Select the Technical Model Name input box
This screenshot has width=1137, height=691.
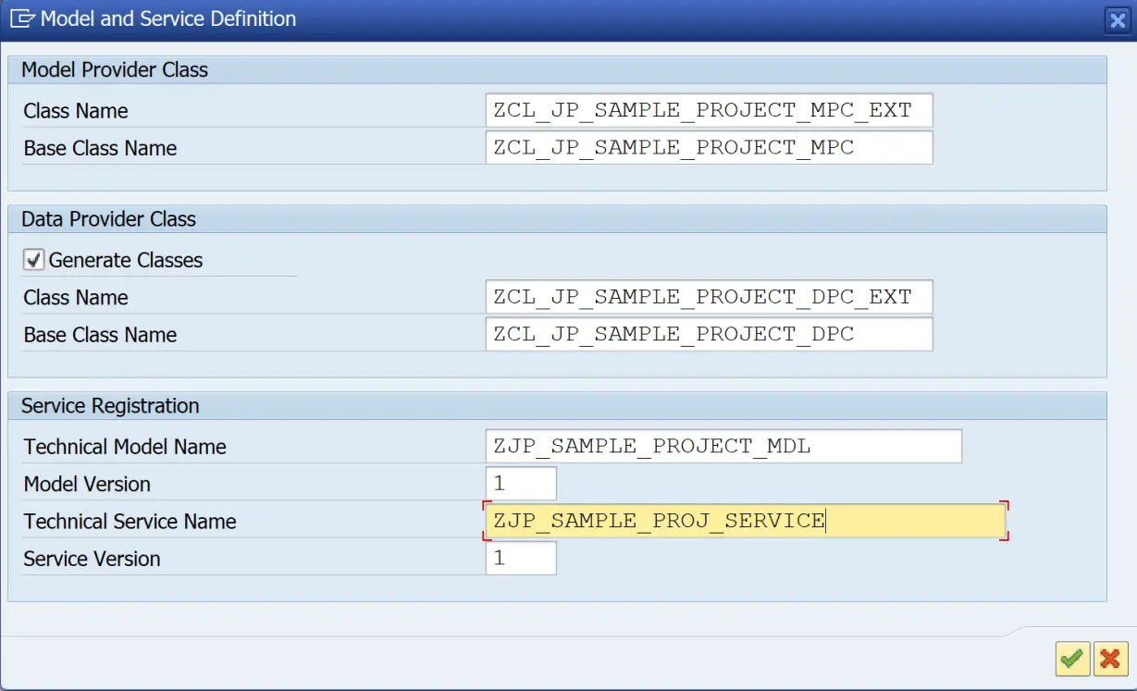click(x=722, y=446)
